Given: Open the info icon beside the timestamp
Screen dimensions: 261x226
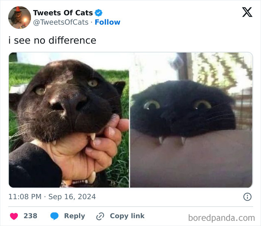Looking at the screenshot, I should [247, 197].
